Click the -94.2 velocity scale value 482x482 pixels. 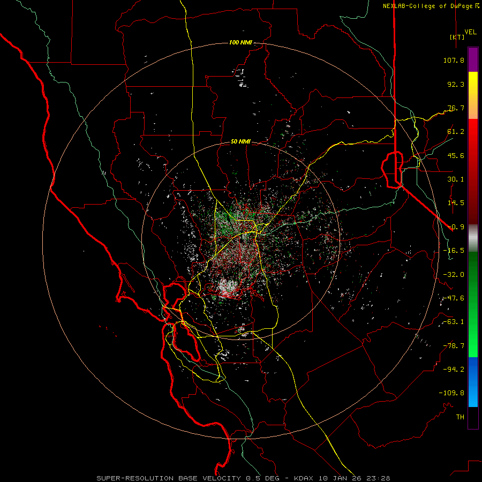pyautogui.click(x=454, y=369)
